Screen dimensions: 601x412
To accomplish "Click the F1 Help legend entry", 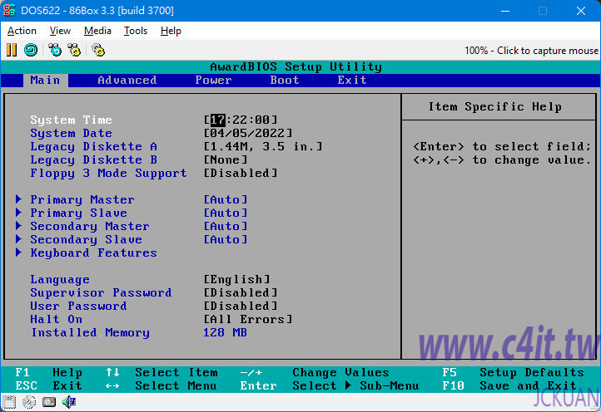I will (48, 373).
